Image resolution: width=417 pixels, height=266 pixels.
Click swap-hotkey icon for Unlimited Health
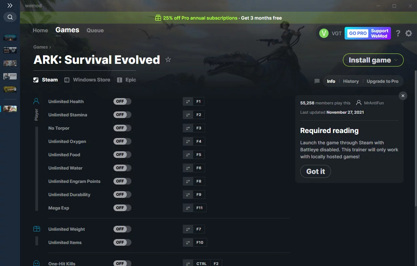coord(188,101)
